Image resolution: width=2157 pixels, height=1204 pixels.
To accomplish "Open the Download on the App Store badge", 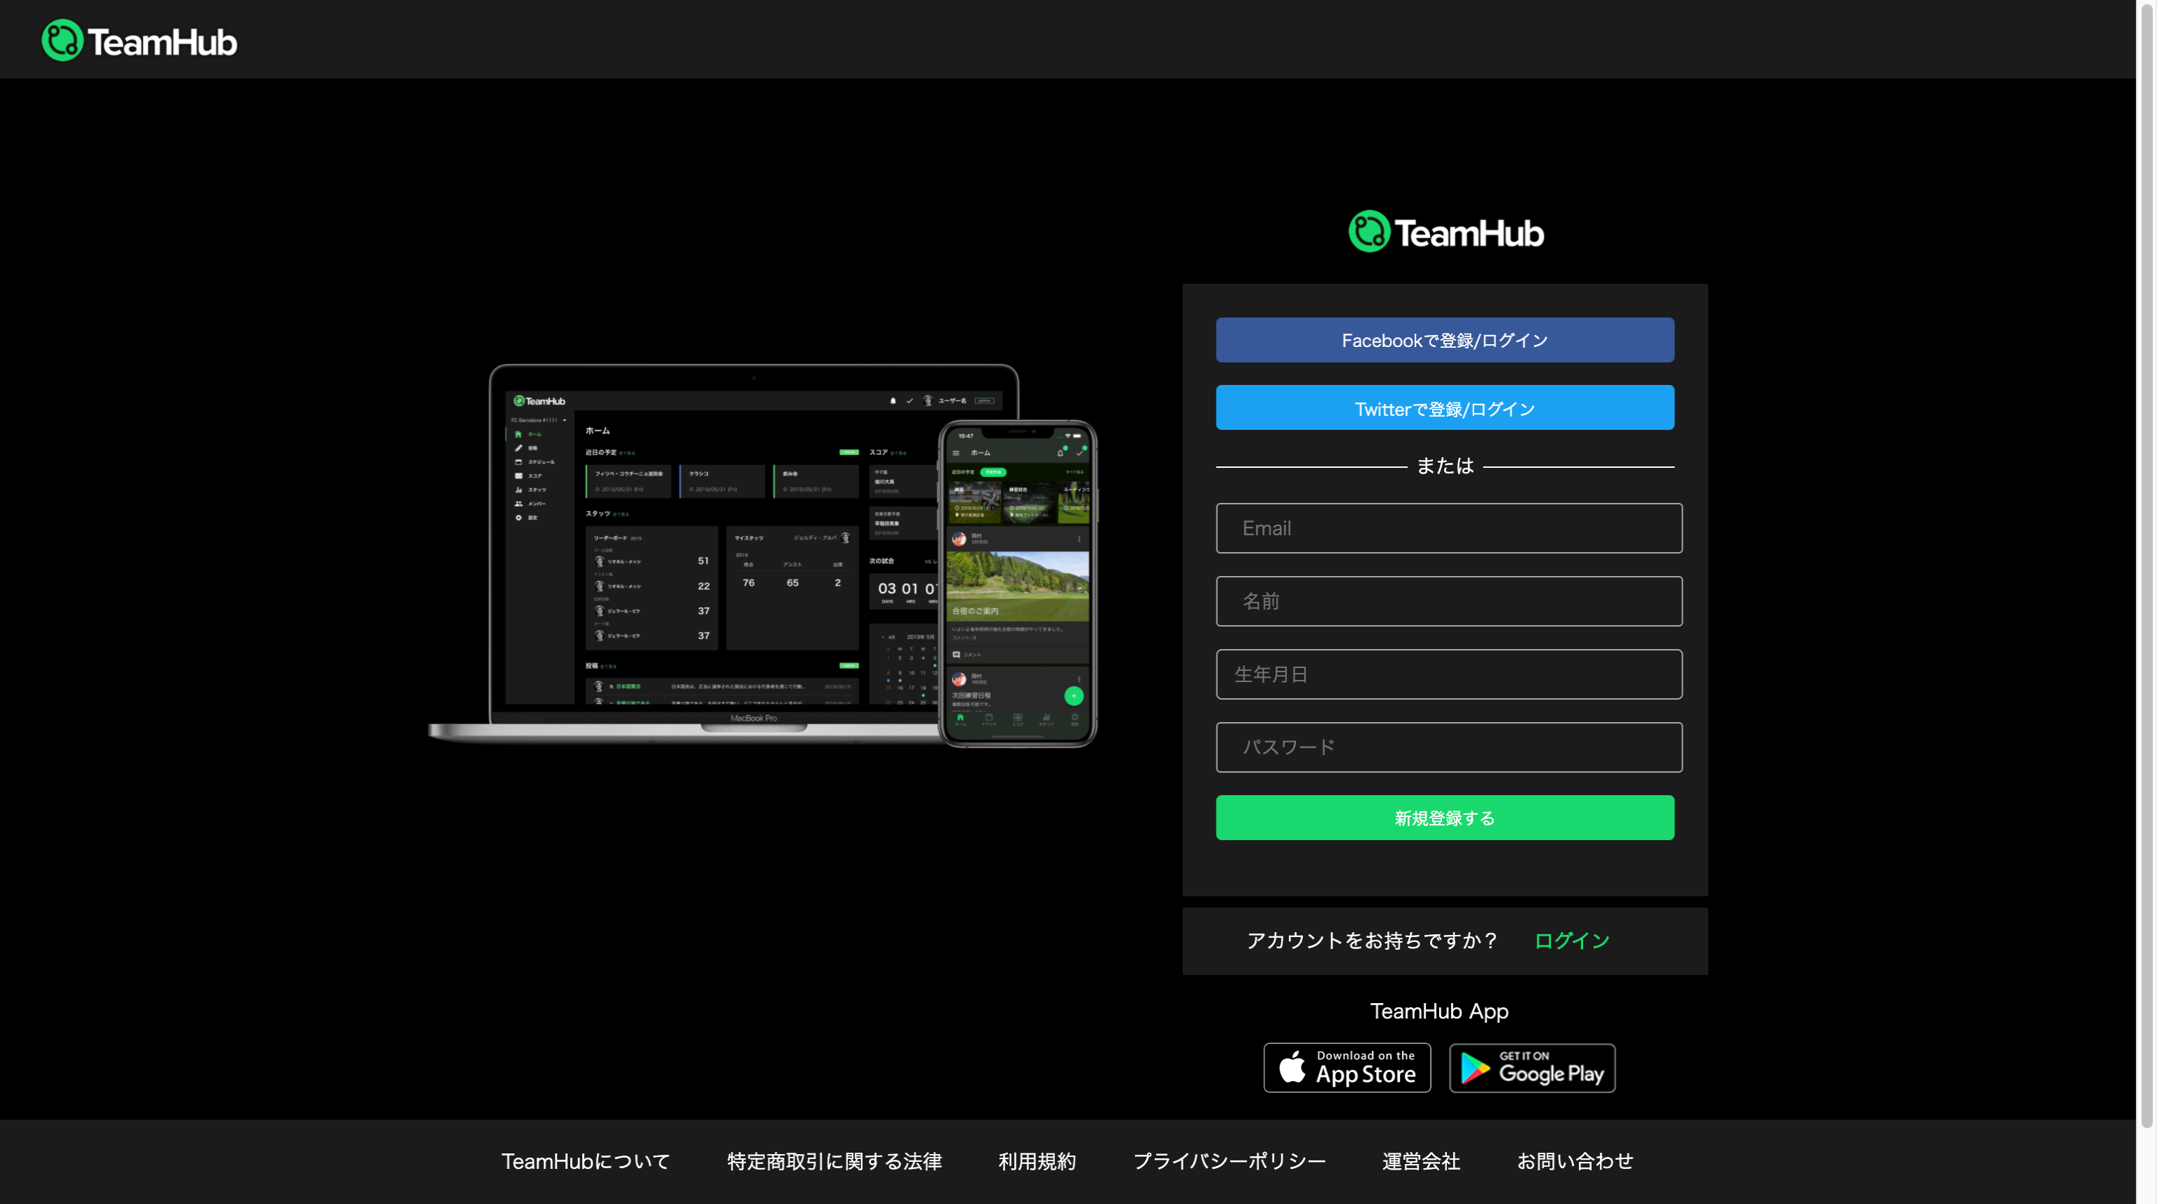I will (x=1346, y=1068).
